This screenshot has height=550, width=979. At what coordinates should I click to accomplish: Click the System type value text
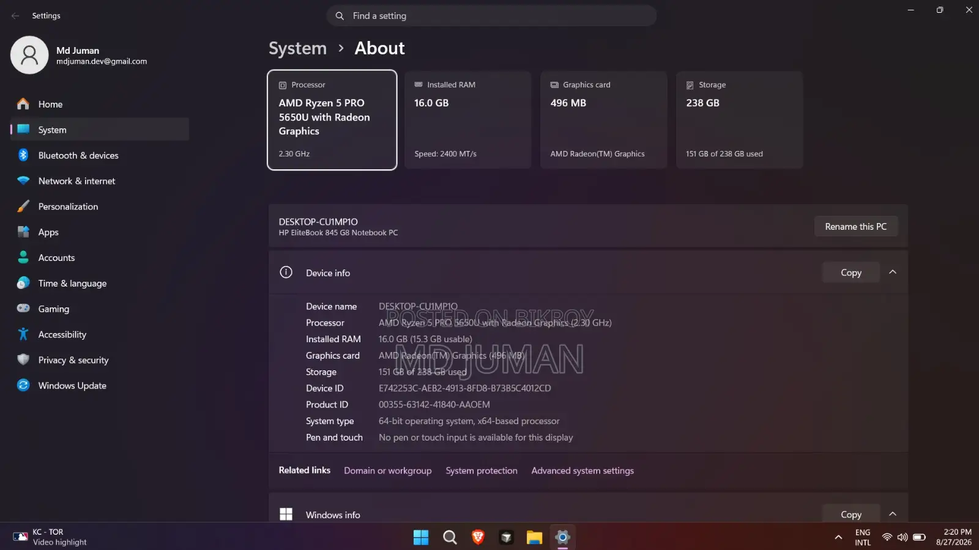(469, 421)
